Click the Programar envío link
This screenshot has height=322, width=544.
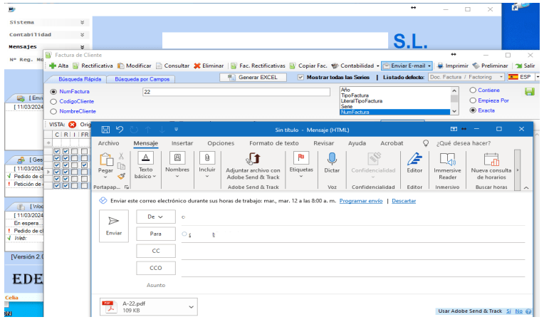tap(361, 201)
